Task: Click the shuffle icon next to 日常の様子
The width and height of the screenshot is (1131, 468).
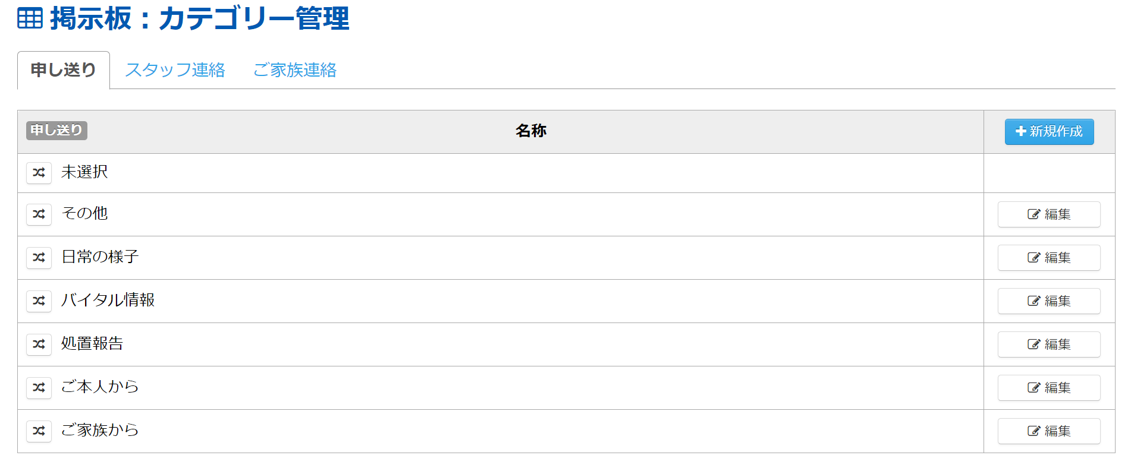Action: tap(39, 257)
